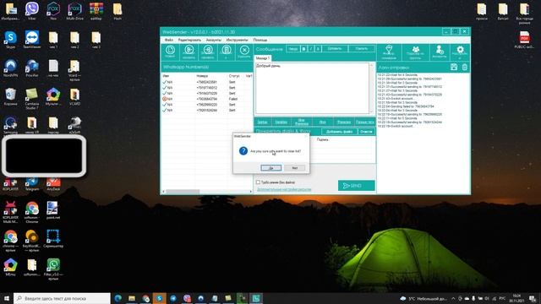
Task: Open the PDF file desktop icon
Action: tap(524, 40)
